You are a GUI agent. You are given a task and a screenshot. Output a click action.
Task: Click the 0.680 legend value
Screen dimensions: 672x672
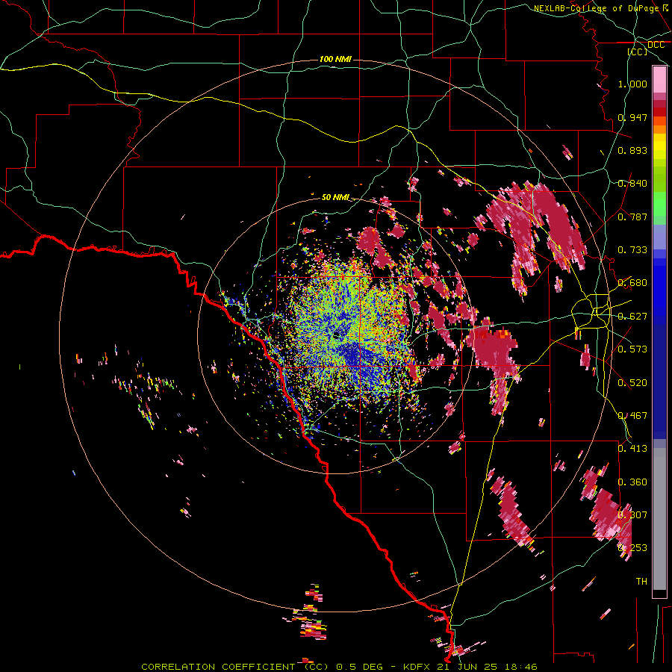coord(632,282)
